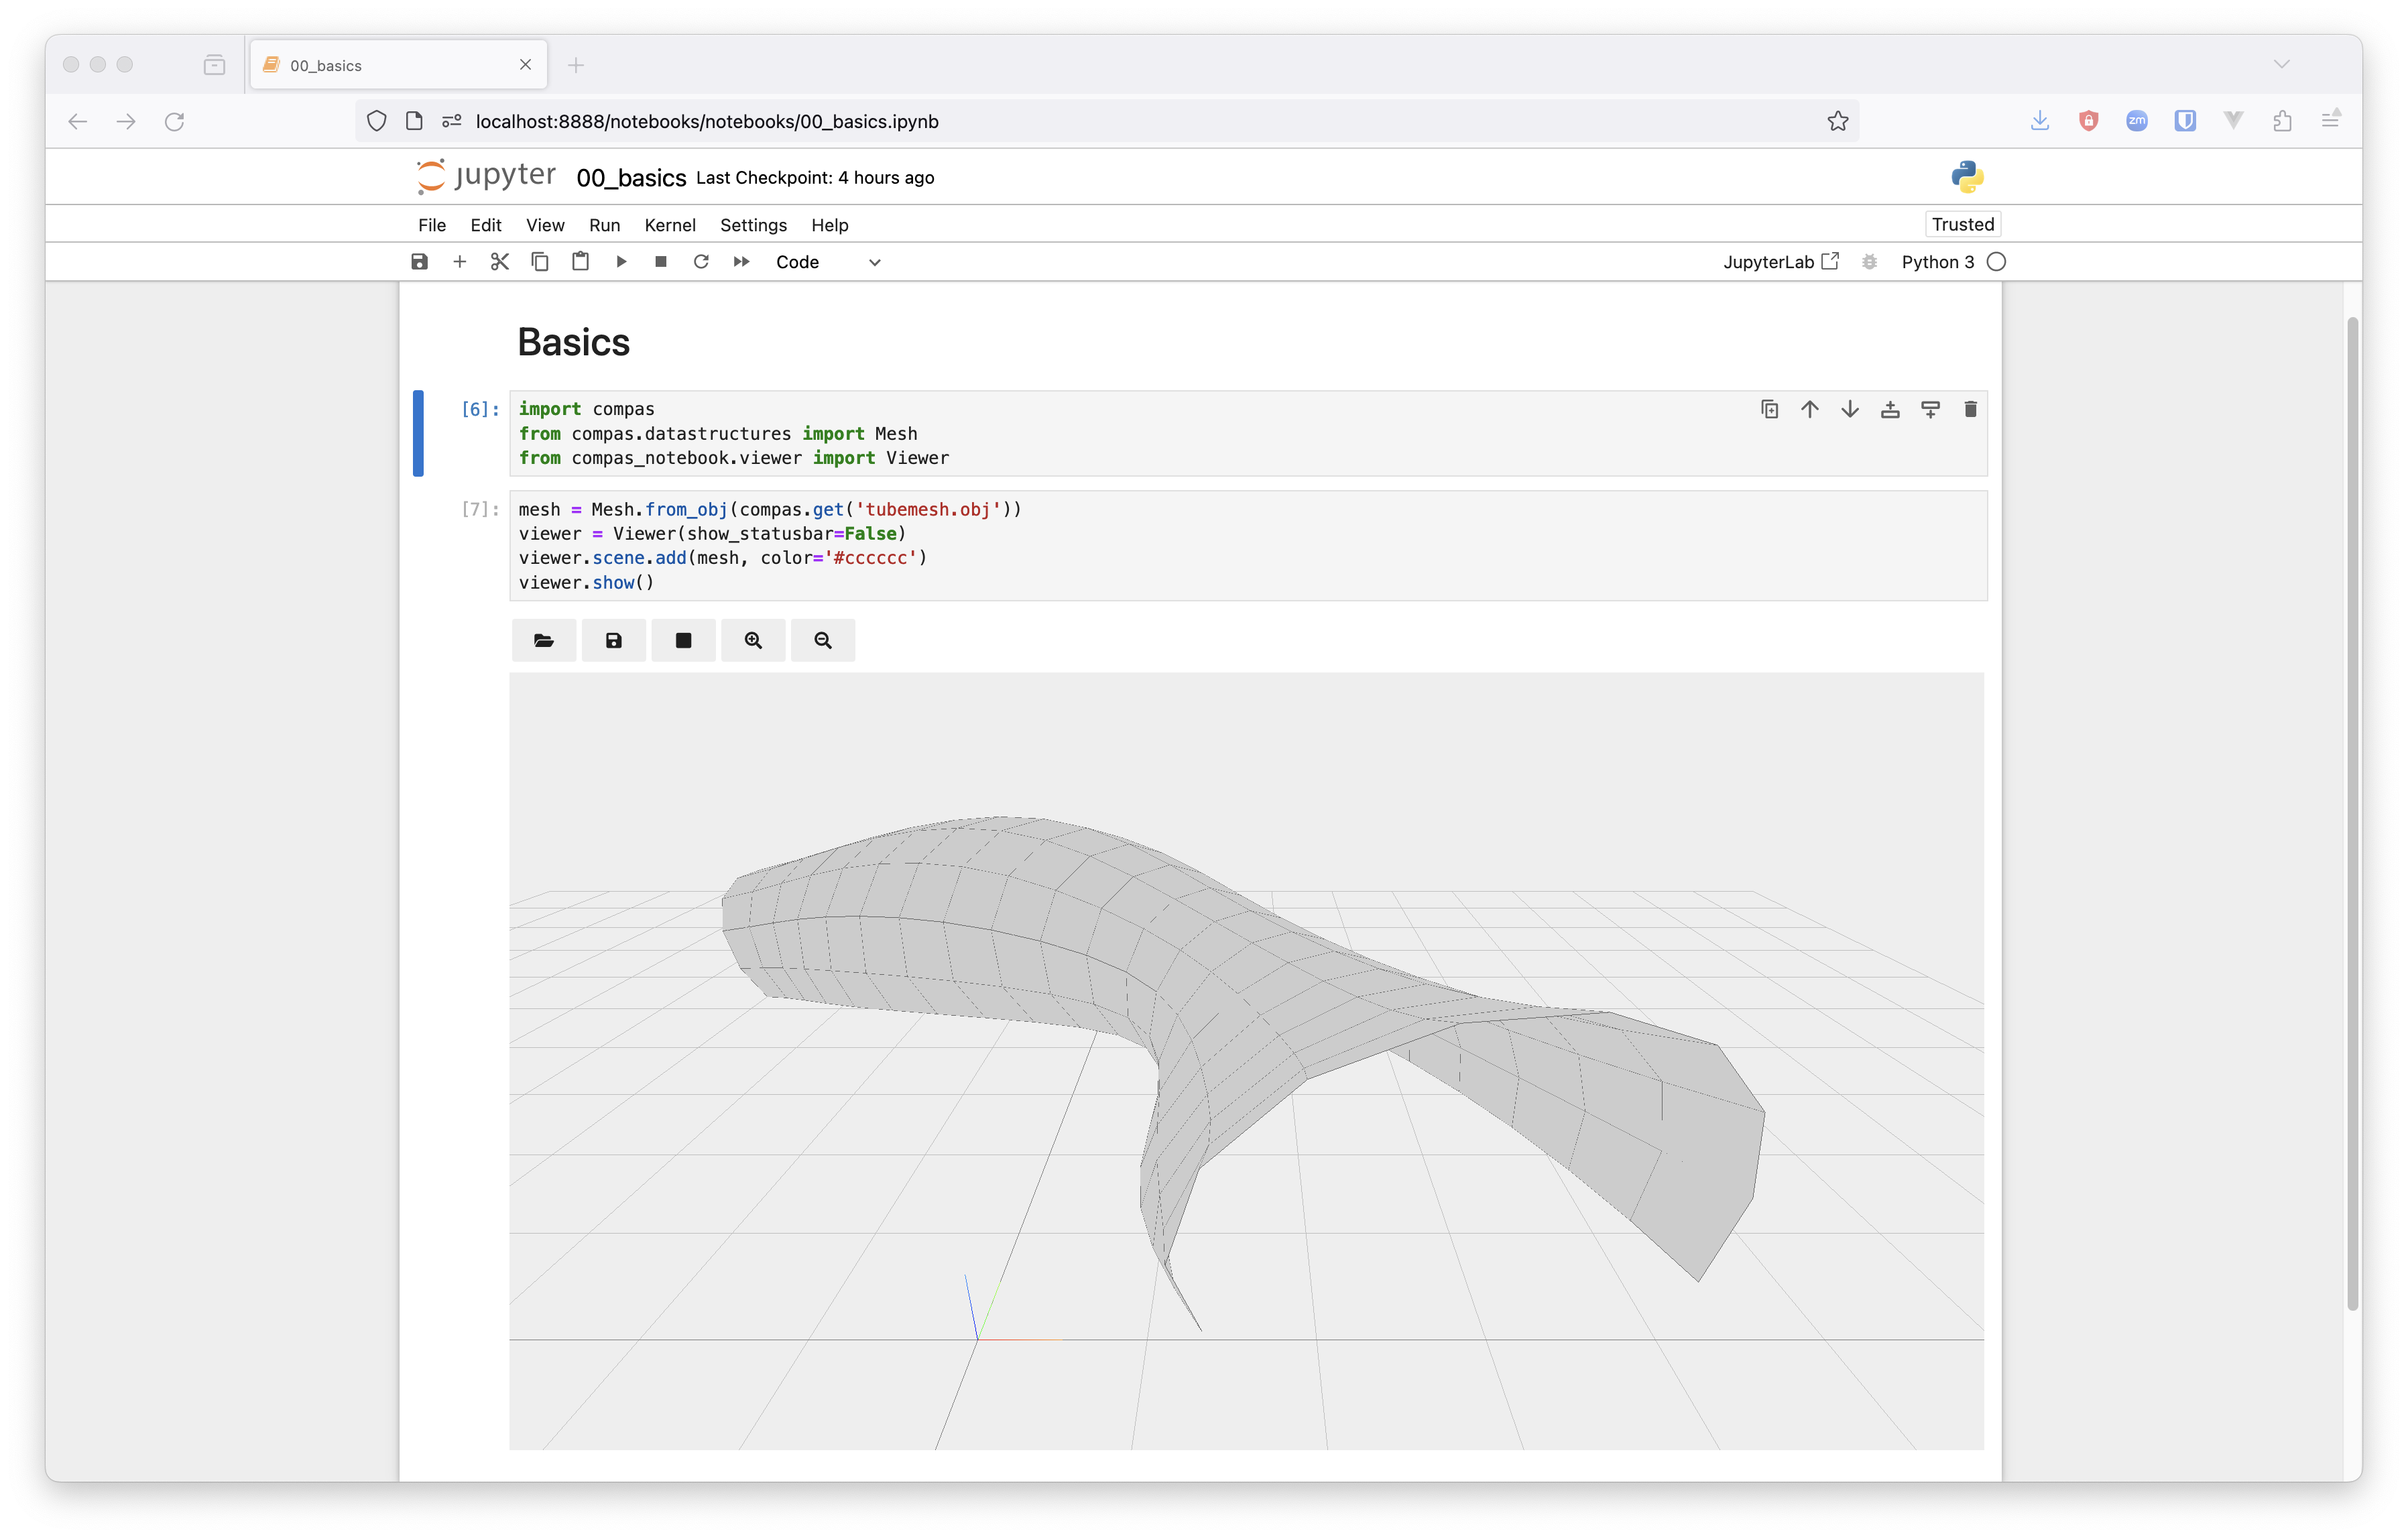Click the kernel status circle indicator
Viewport: 2408px width, 1538px height.
(1996, 262)
